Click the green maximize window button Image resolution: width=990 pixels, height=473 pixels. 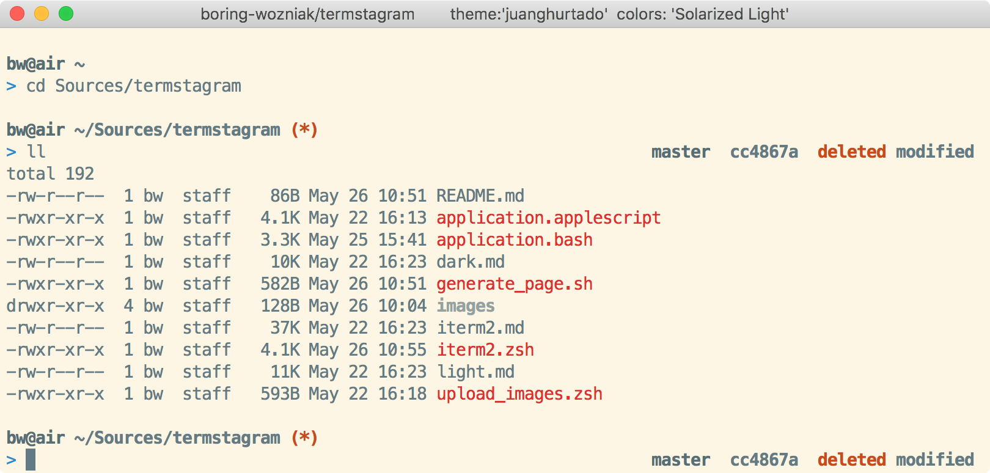[66, 13]
